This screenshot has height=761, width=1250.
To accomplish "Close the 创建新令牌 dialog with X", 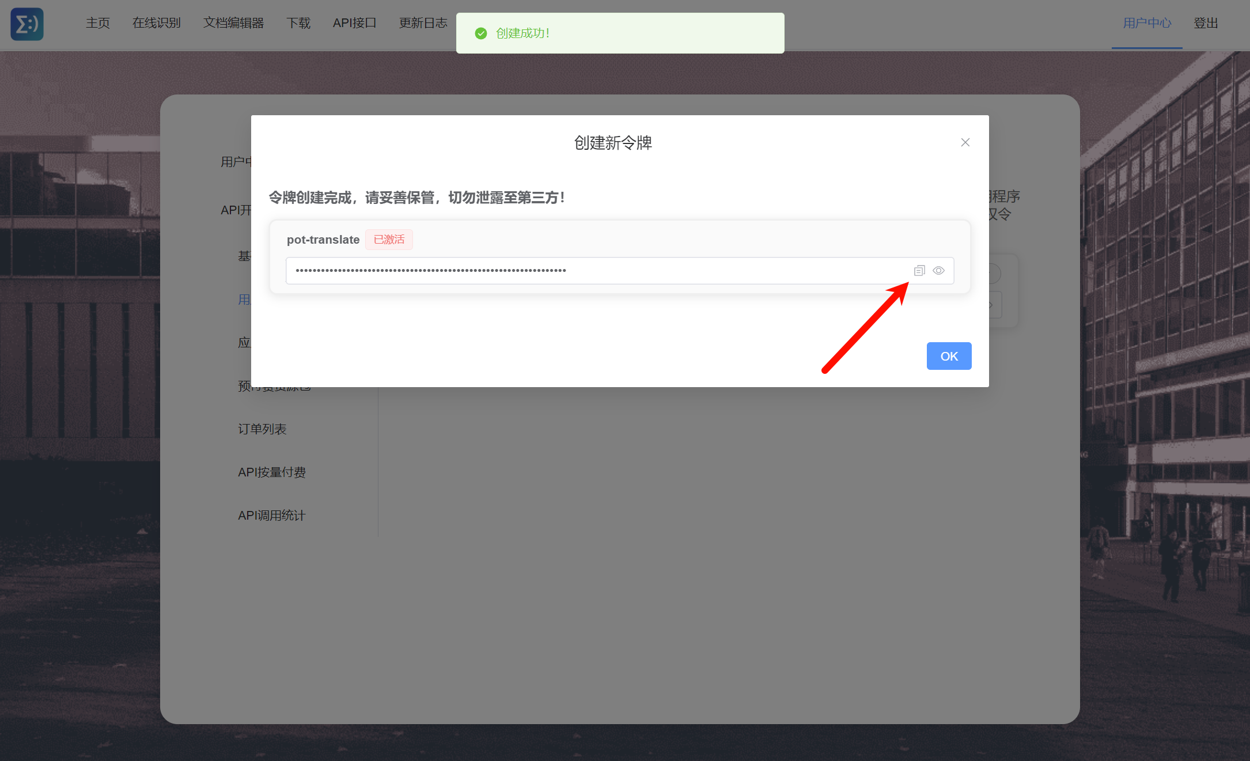I will click(x=965, y=142).
